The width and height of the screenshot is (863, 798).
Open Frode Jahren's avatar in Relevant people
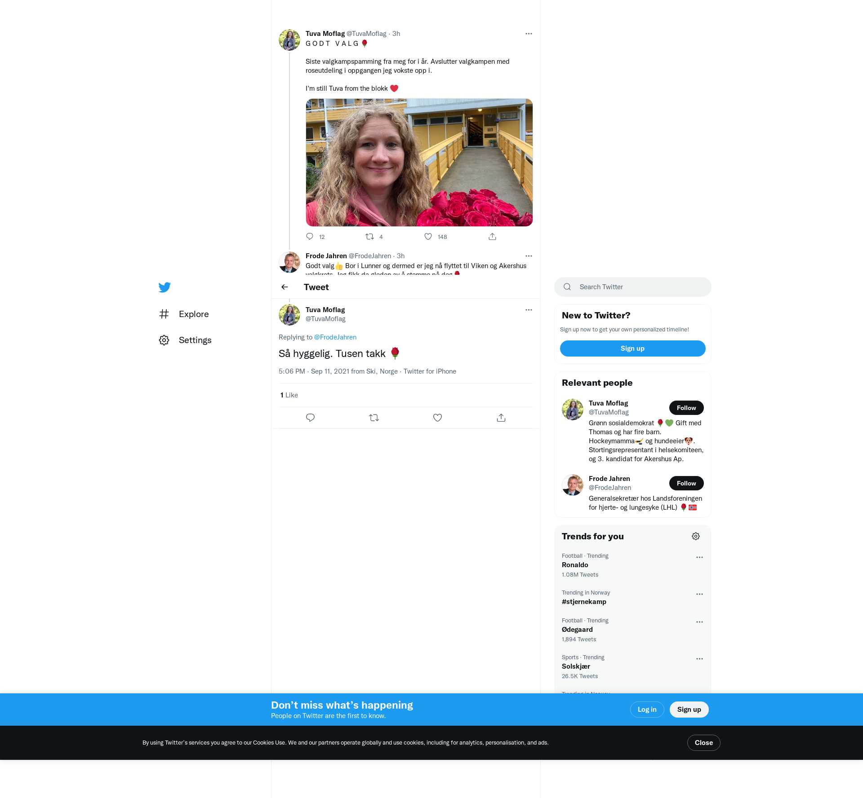tap(573, 485)
